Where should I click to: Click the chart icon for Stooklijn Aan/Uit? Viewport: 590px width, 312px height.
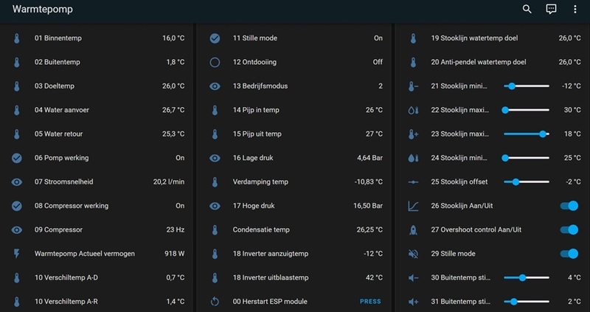click(x=413, y=206)
